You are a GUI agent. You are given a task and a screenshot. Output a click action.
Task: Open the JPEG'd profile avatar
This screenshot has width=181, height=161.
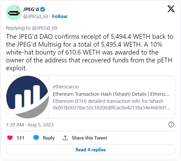pyautogui.click(x=14, y=13)
